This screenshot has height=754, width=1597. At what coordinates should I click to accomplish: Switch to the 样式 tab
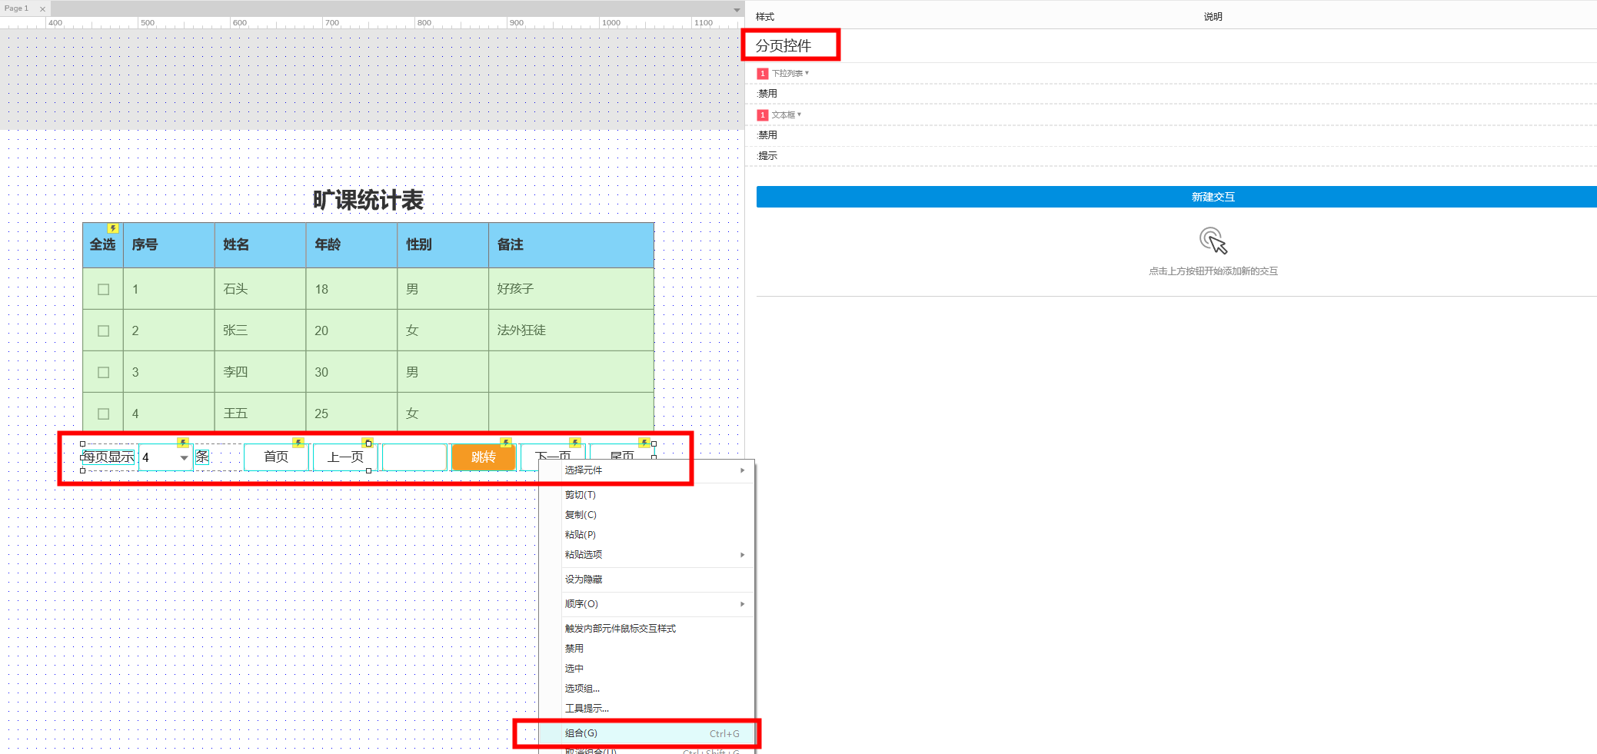[x=764, y=17]
